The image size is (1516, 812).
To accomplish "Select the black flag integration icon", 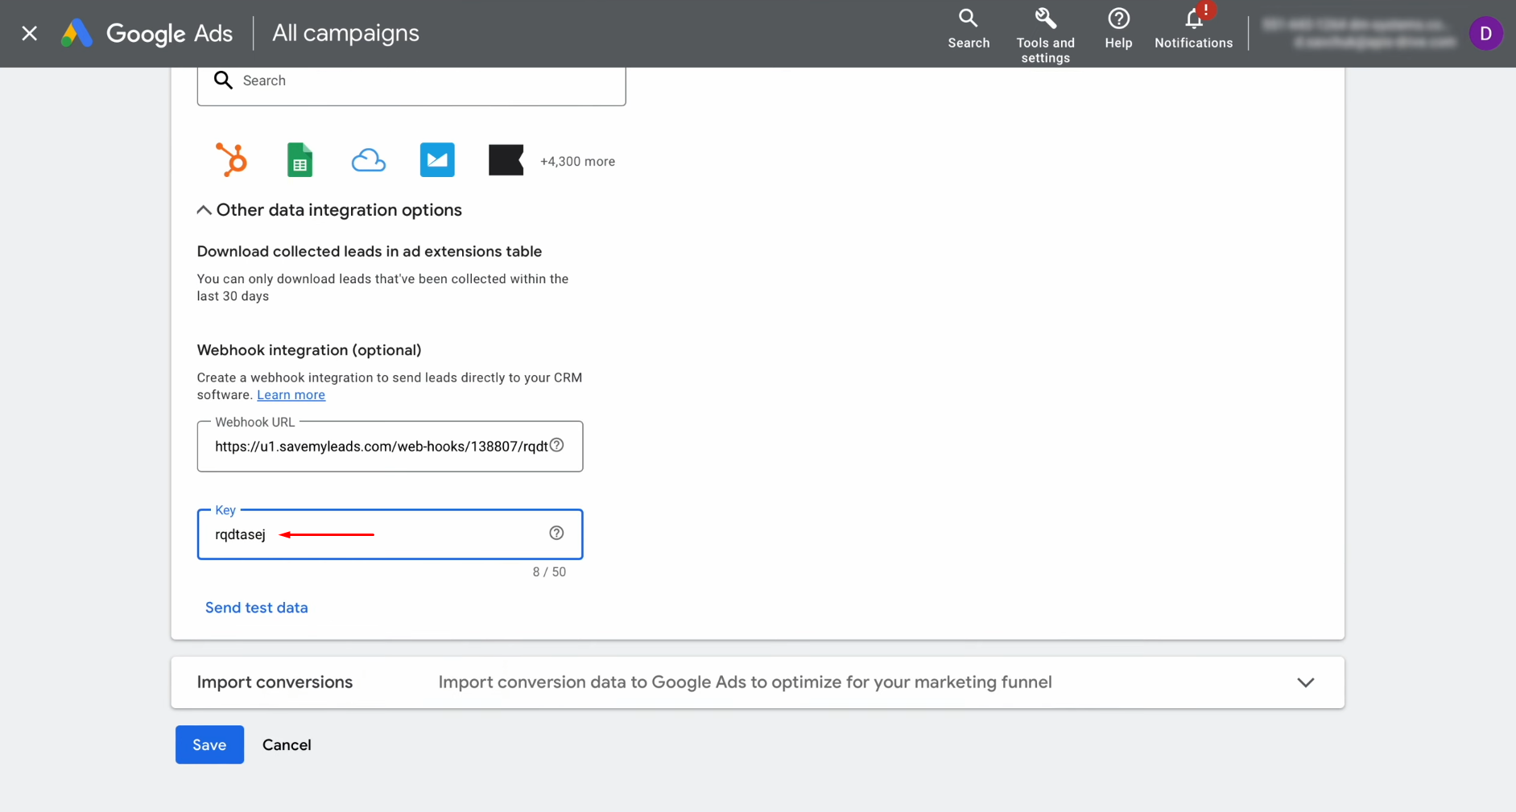I will (506, 159).
